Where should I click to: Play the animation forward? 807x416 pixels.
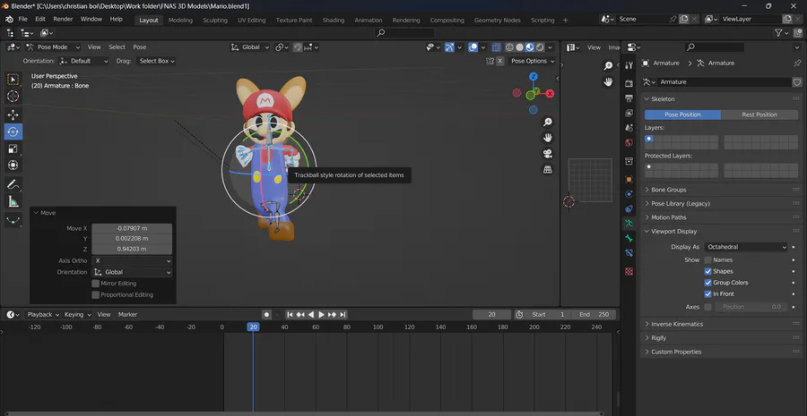tap(322, 314)
